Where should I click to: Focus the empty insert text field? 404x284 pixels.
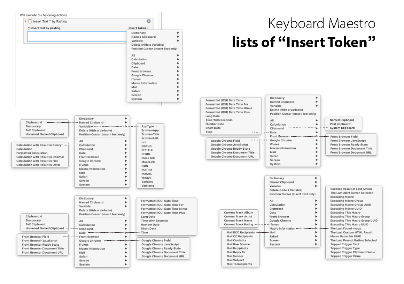click(77, 36)
